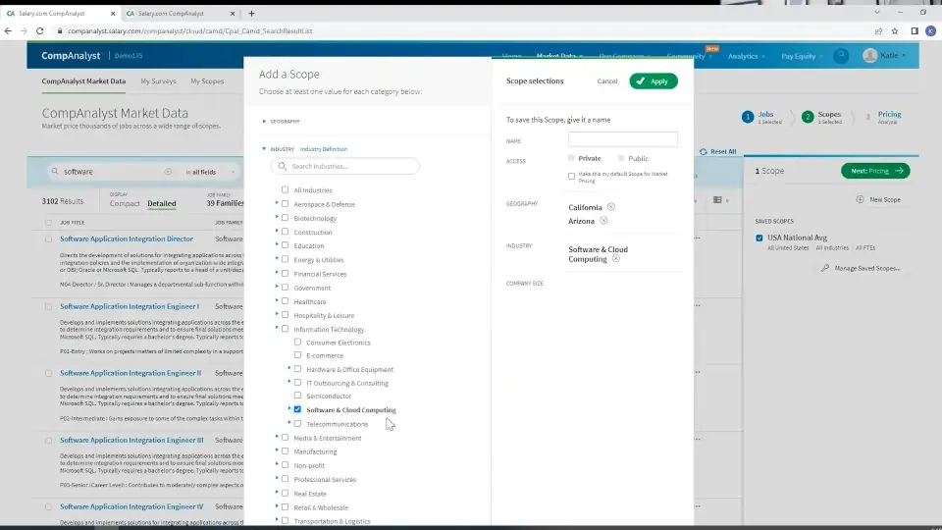This screenshot has width=942, height=530.
Task: Check the Aerospace & Defense checkbox
Action: [x=286, y=204]
